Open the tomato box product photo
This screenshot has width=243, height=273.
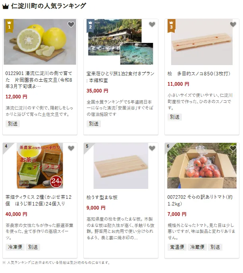pyautogui.click(x=202, y=165)
